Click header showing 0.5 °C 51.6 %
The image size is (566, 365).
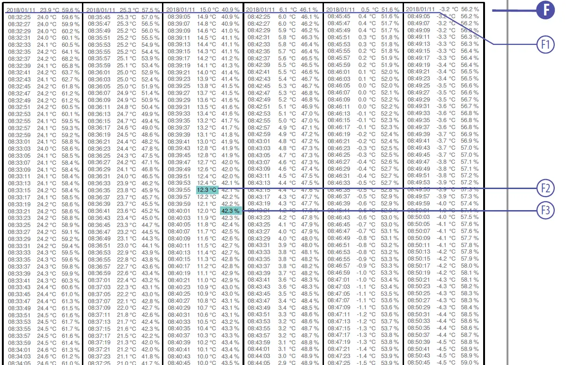click(x=363, y=9)
